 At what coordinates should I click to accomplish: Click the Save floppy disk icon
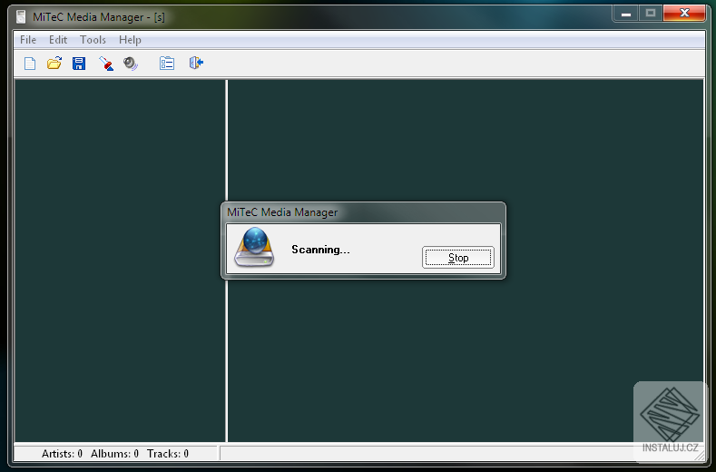click(x=79, y=63)
